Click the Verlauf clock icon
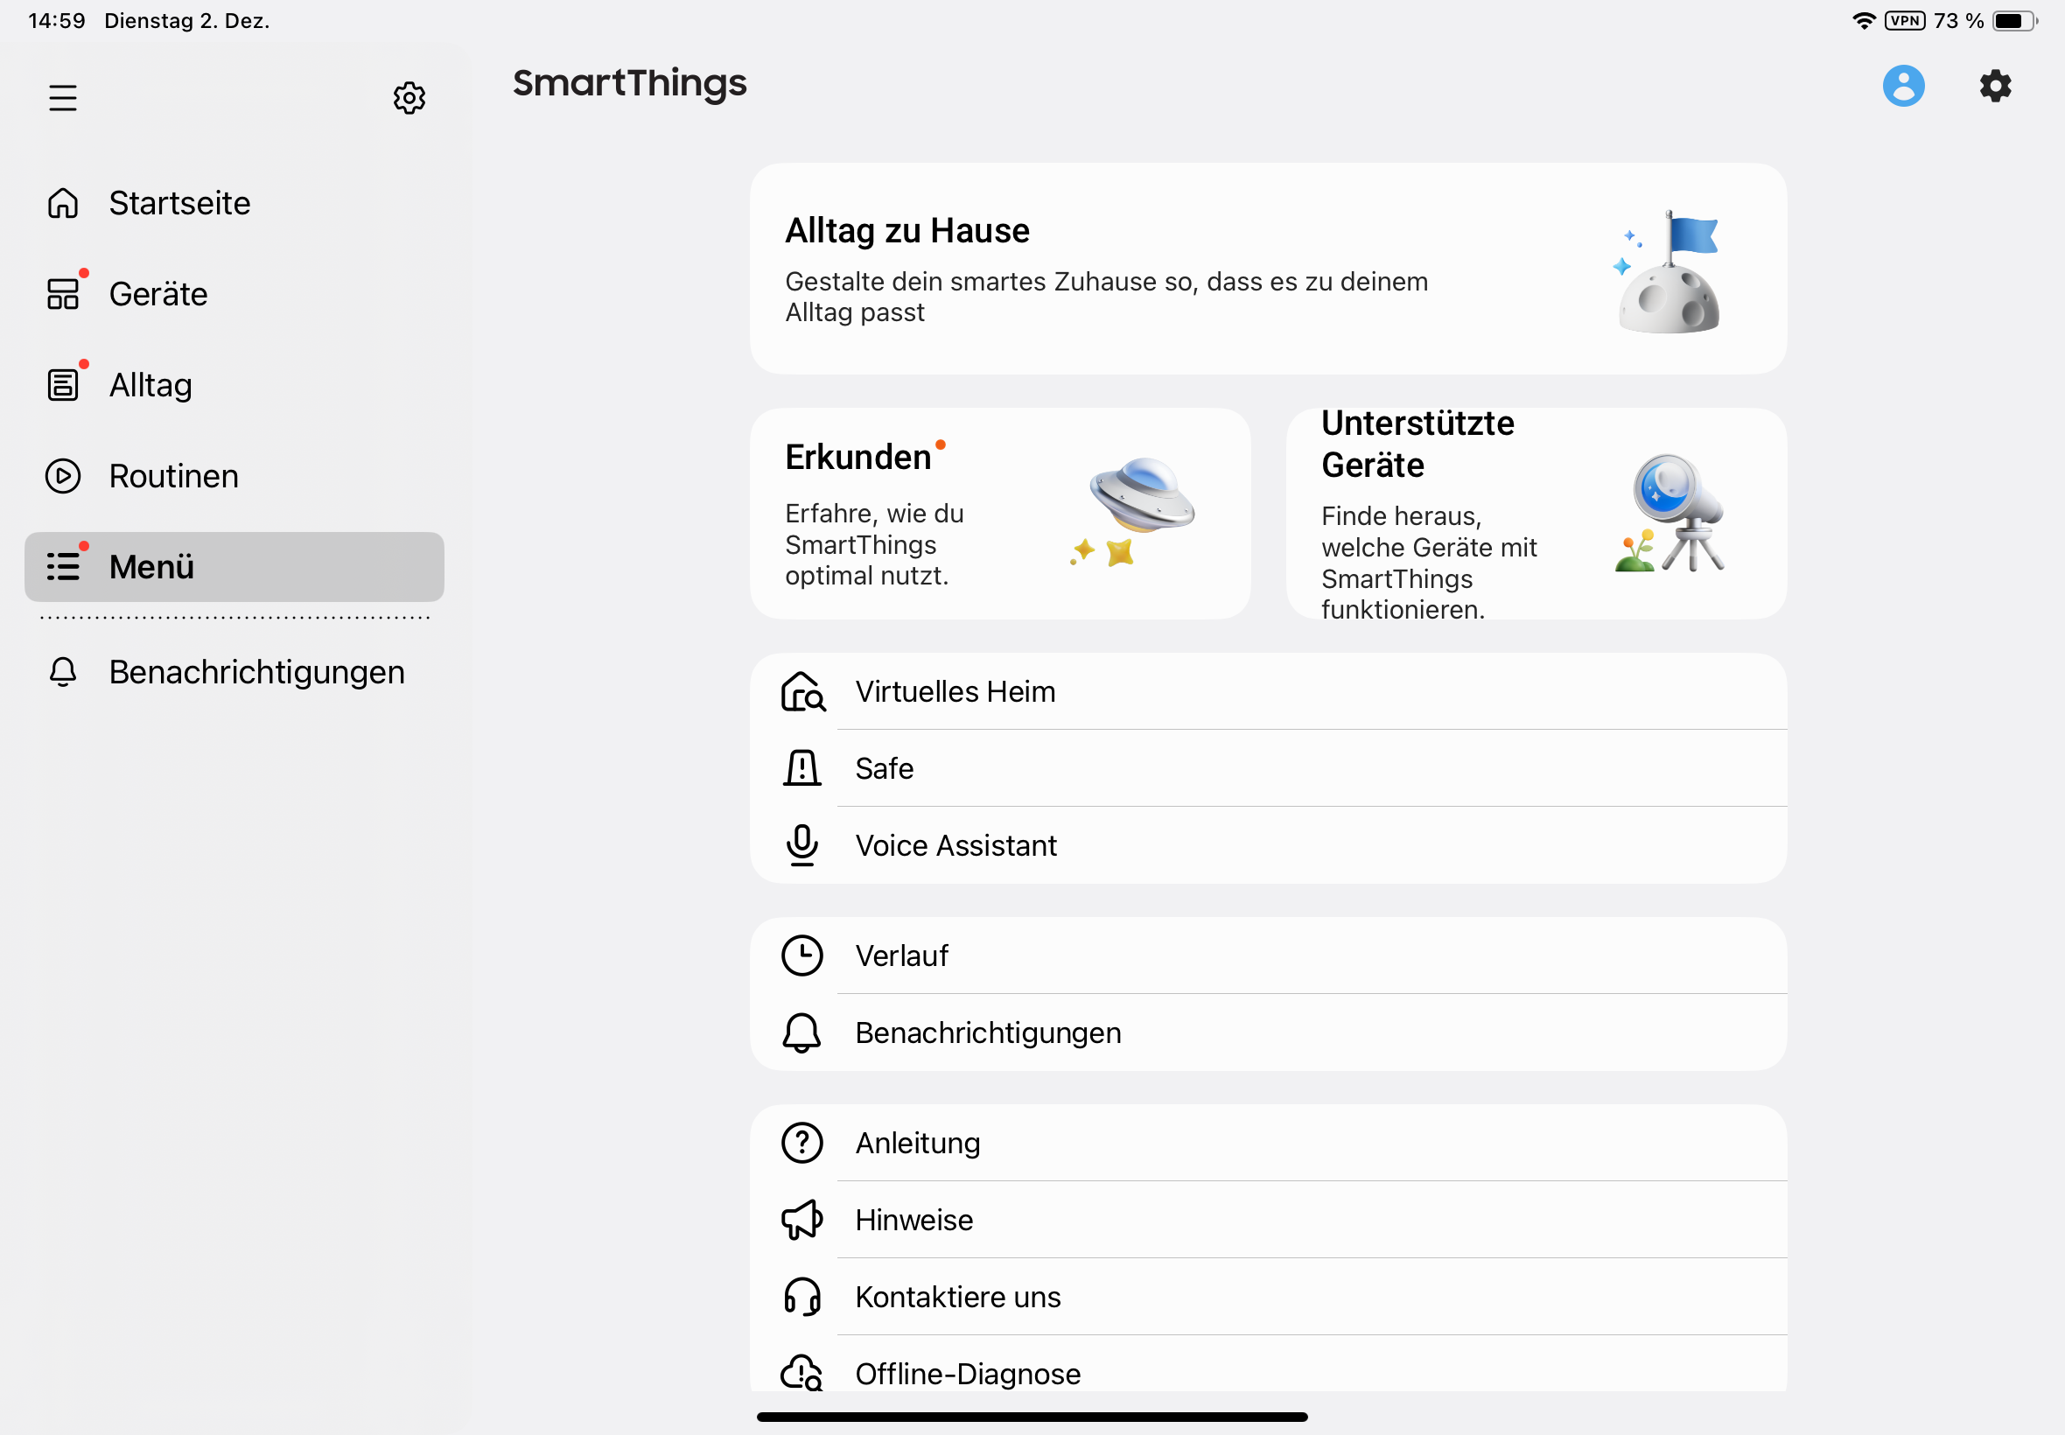The width and height of the screenshot is (2065, 1435). tap(801, 955)
